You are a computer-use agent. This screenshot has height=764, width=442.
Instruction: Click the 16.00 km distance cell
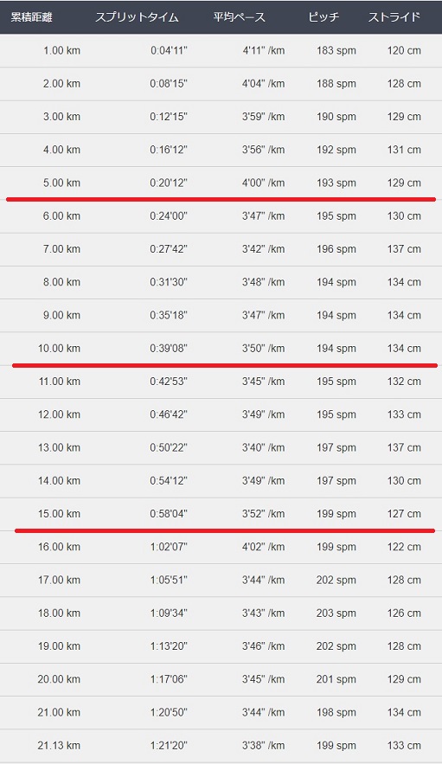[x=59, y=547]
